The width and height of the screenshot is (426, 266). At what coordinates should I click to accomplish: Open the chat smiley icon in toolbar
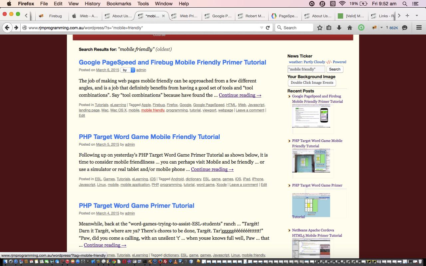coord(405,28)
